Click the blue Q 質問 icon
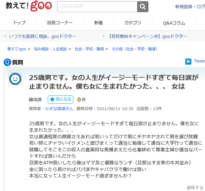Screen dimensions: 205x191 coord(7,62)
